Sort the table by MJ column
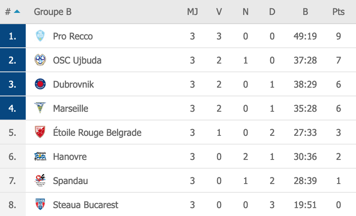This screenshot has width=356, height=216. tap(192, 12)
